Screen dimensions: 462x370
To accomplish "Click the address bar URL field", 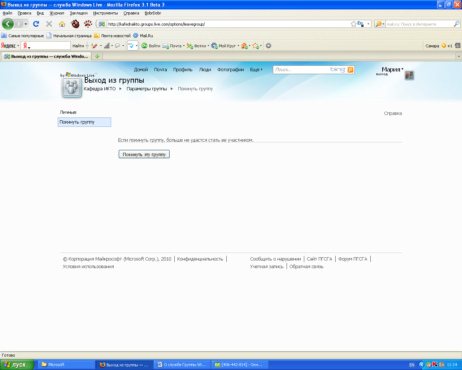I will click(x=228, y=24).
